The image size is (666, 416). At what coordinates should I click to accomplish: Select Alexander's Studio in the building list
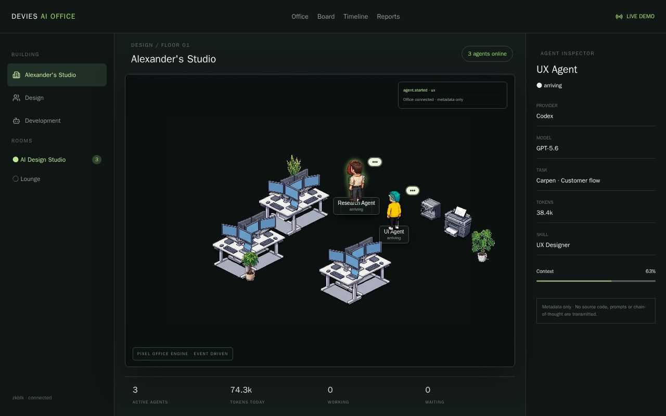(x=57, y=75)
